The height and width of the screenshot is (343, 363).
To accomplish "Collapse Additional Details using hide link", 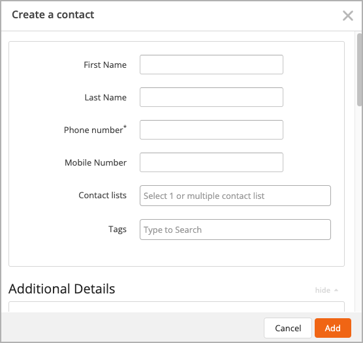I will click(x=323, y=290).
